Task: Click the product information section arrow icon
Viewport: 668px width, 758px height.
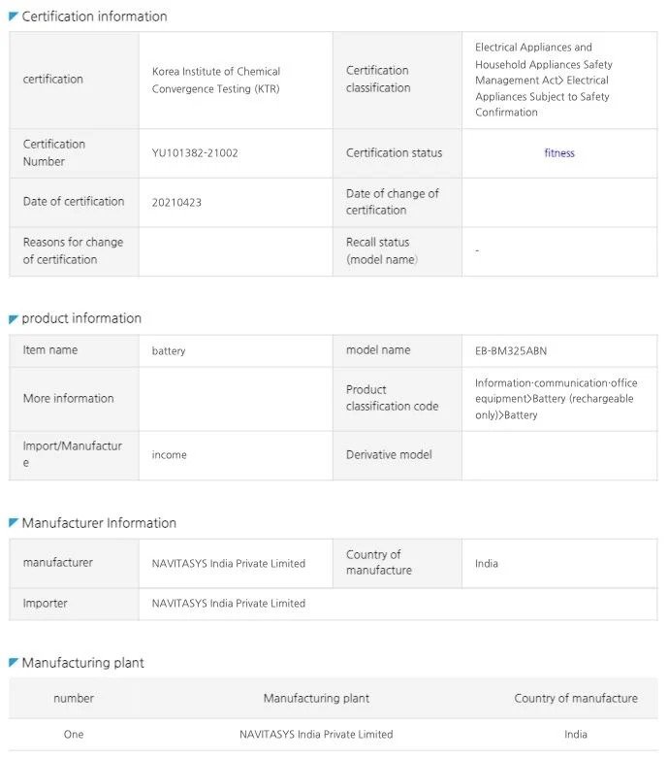Action: coord(14,318)
